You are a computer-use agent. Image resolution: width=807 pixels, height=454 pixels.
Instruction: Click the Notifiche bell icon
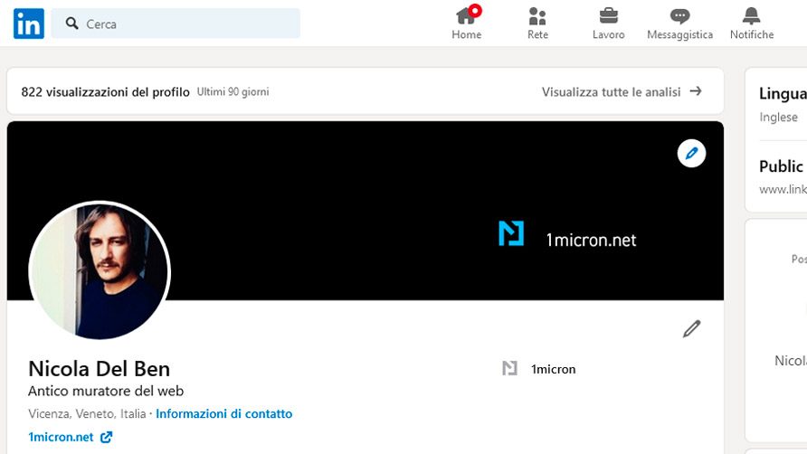(752, 16)
